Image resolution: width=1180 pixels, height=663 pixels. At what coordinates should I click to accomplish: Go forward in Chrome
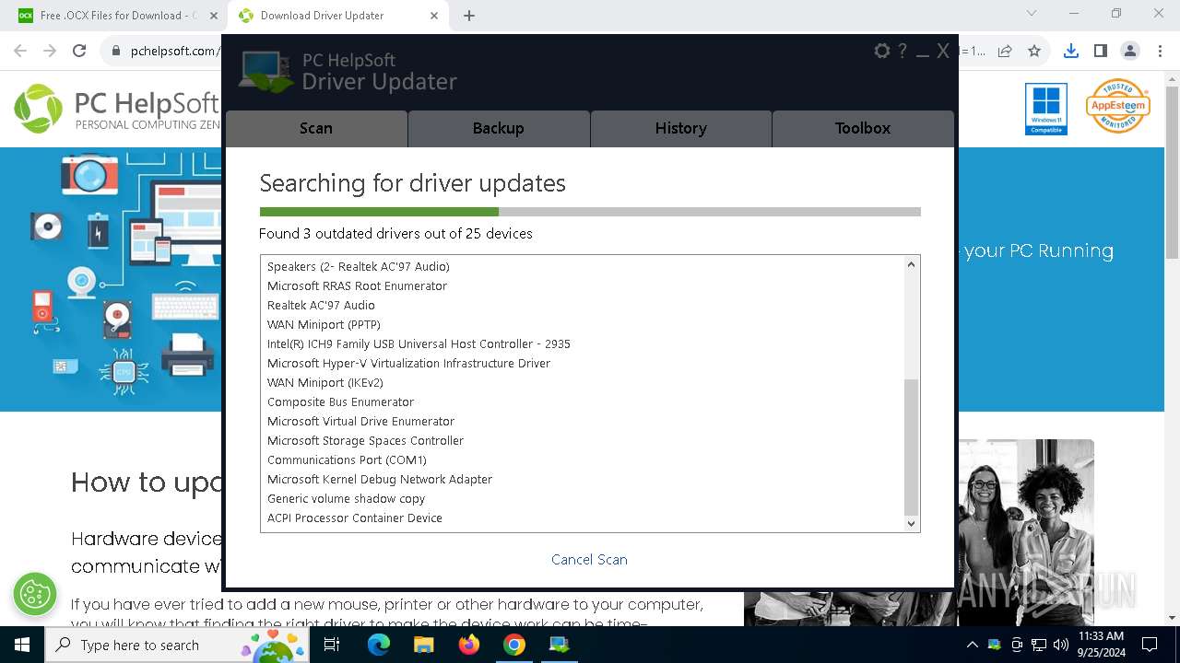(x=50, y=52)
